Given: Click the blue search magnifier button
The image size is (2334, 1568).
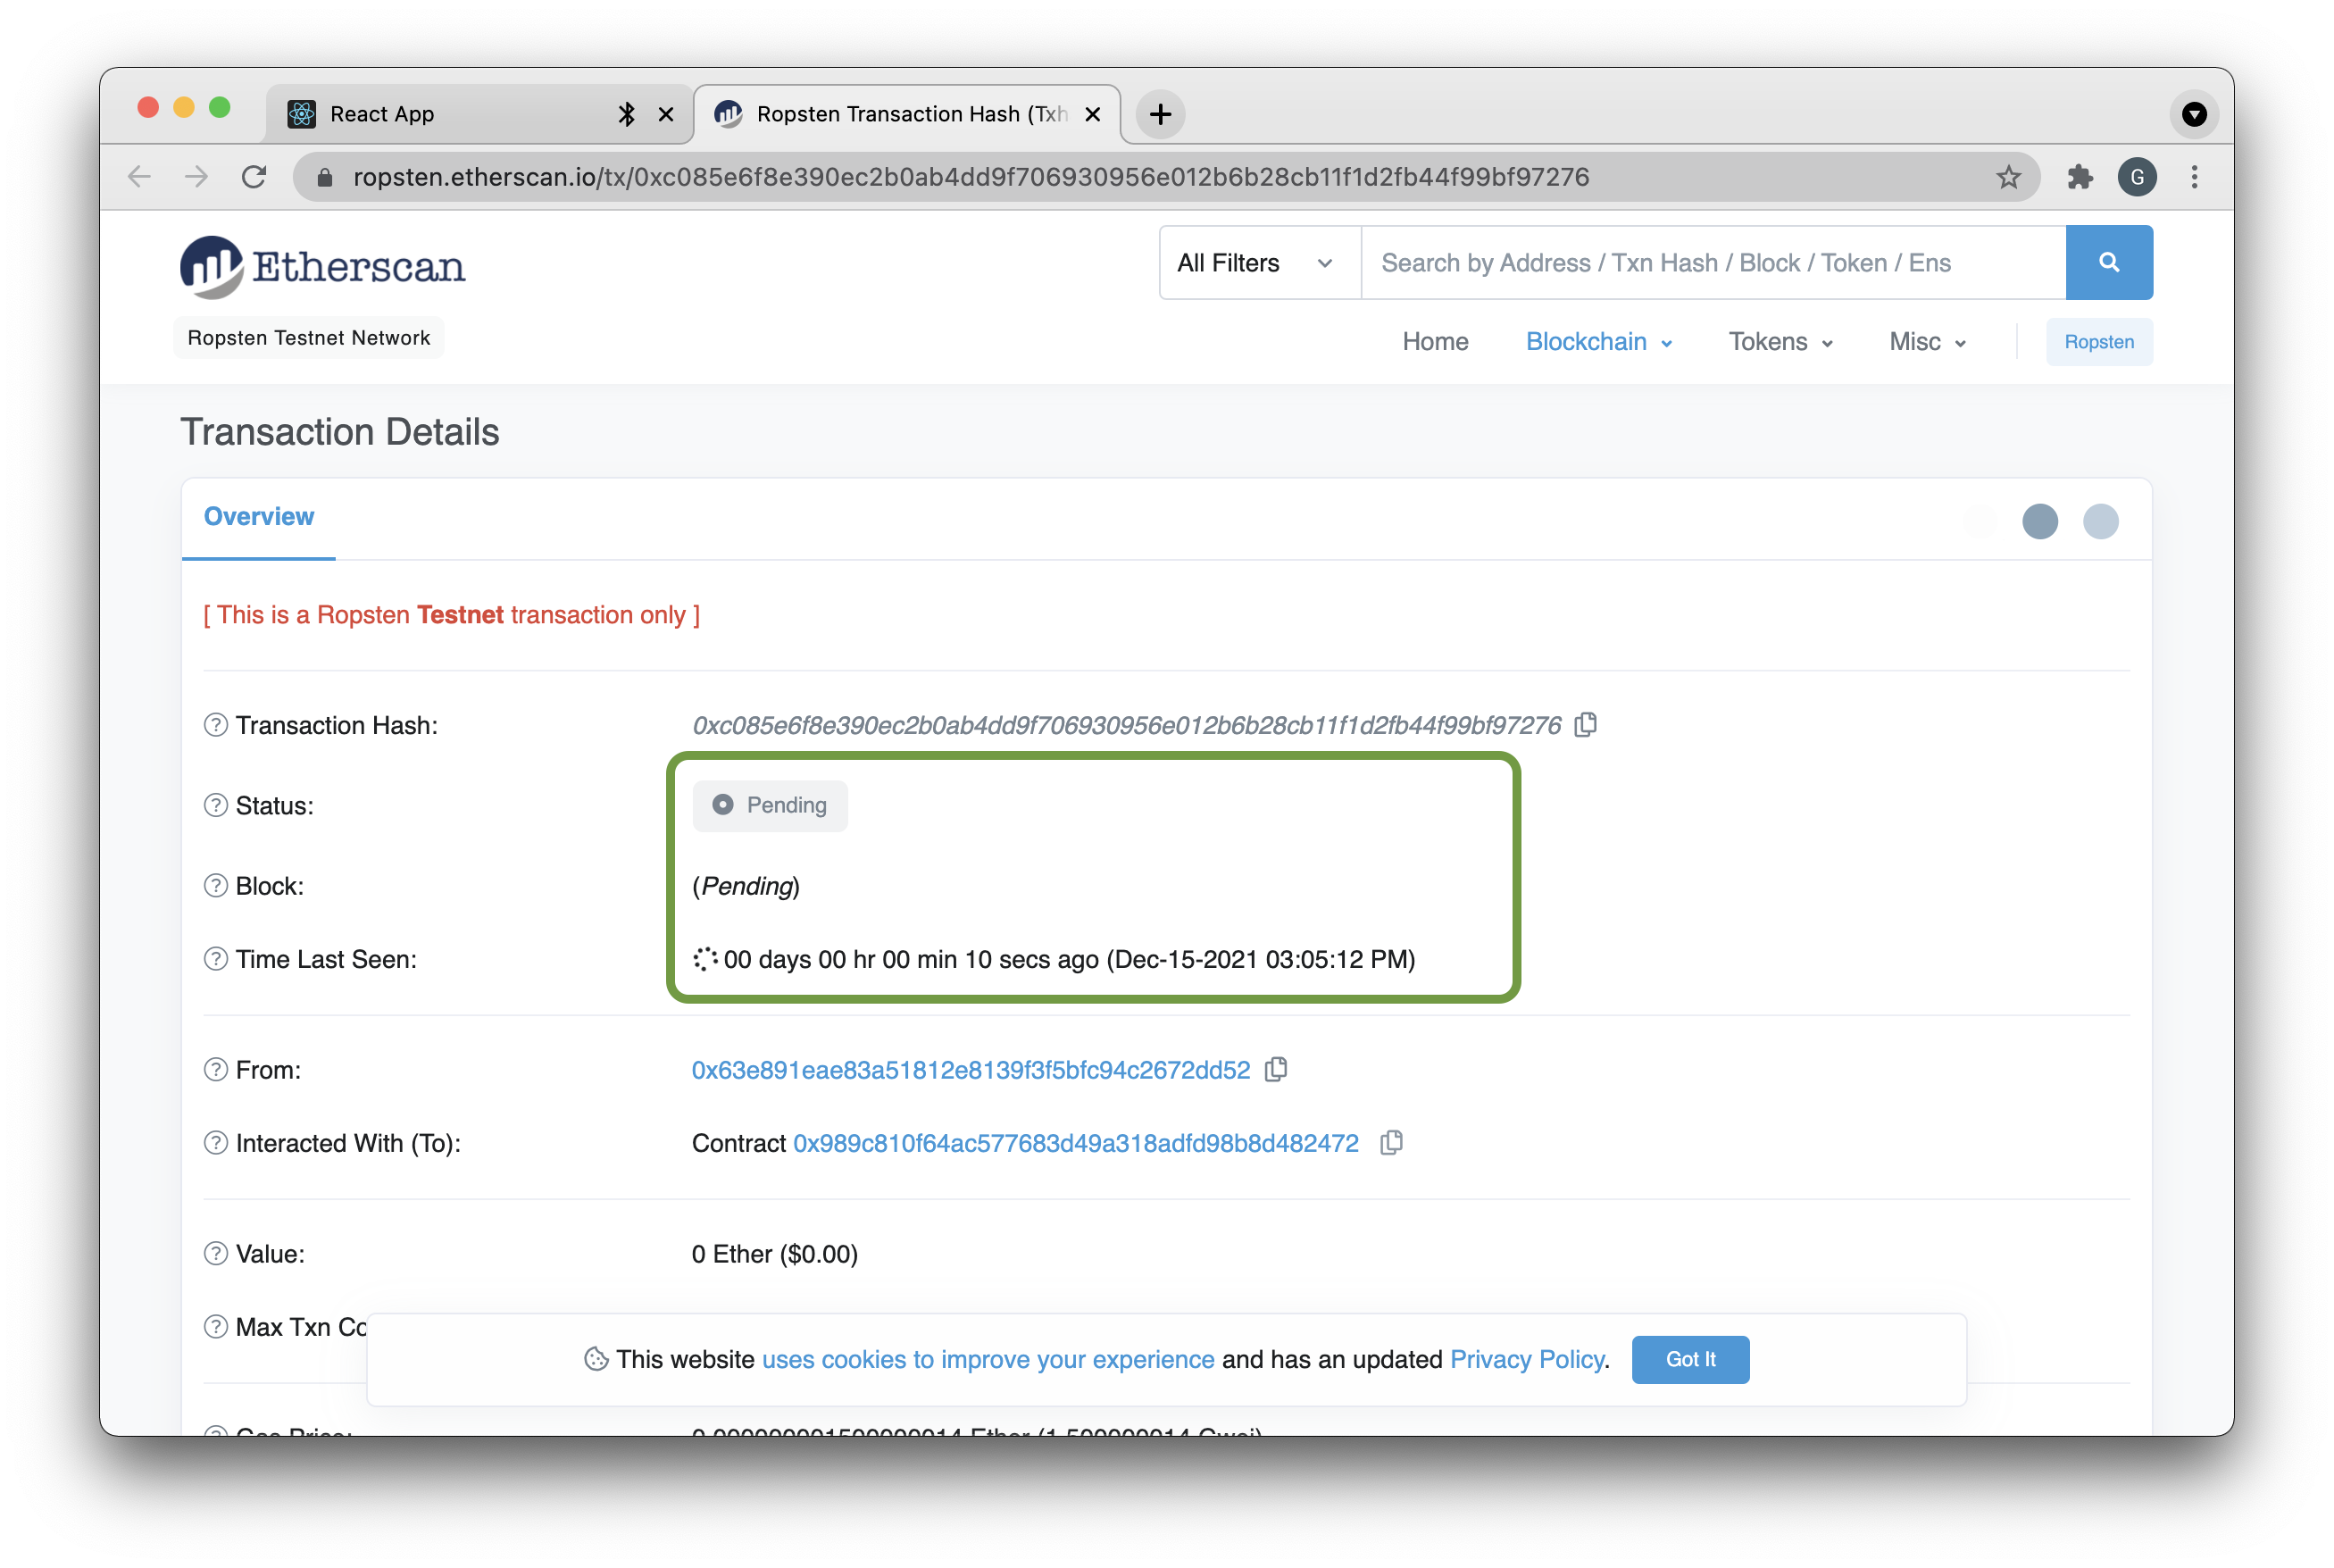Looking at the screenshot, I should click(2110, 262).
